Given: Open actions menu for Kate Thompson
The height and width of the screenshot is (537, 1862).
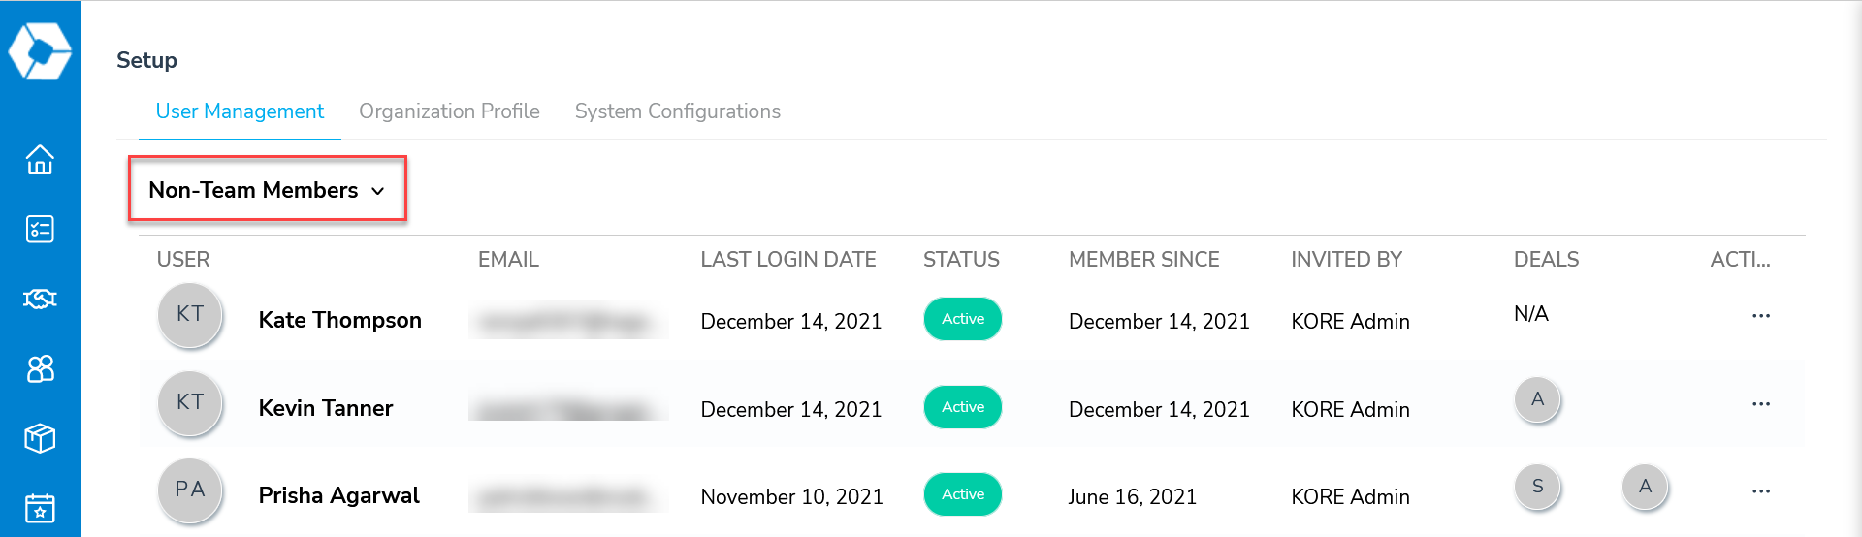Looking at the screenshot, I should pos(1761,316).
